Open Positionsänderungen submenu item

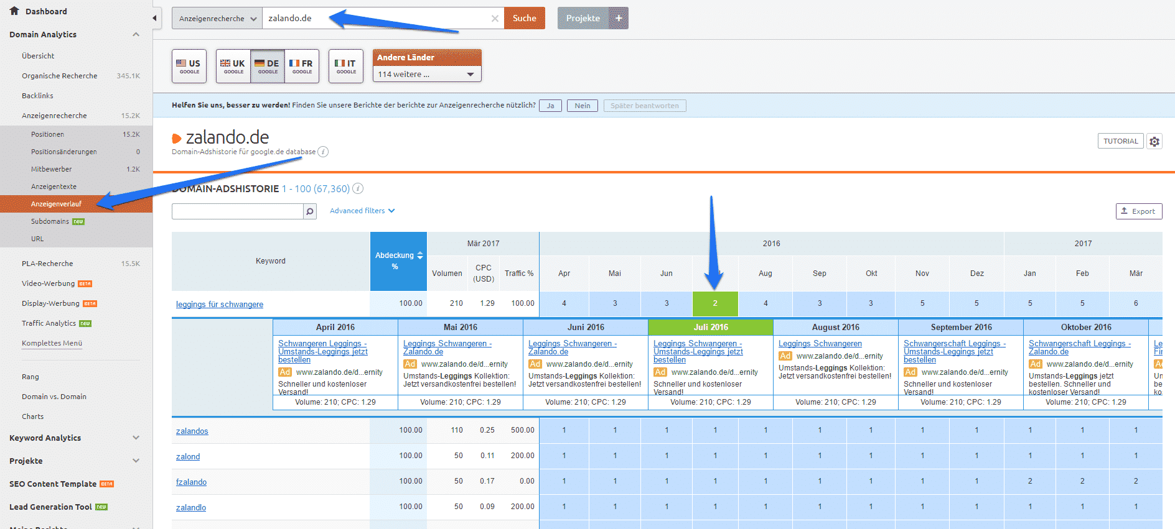pyautogui.click(x=64, y=152)
